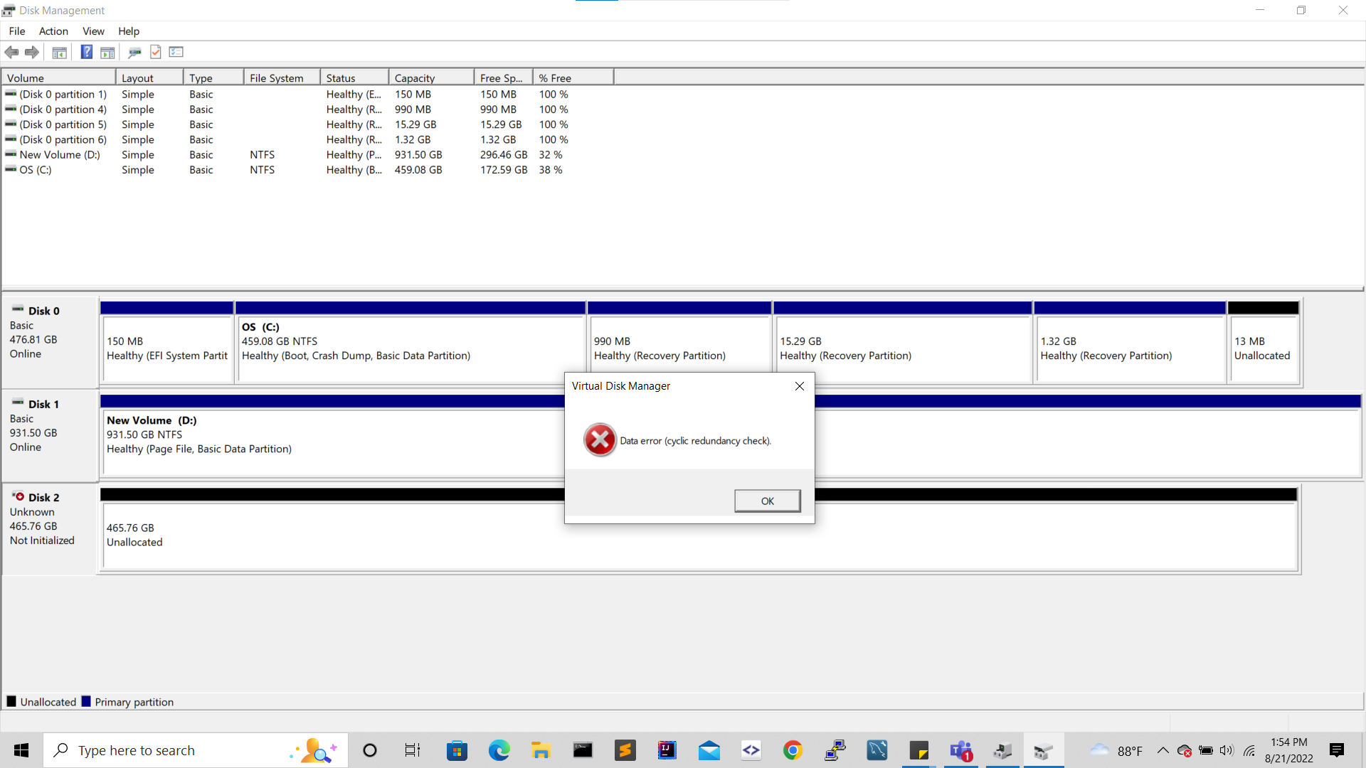Click the Back arrow toolbar icon
1366x768 pixels.
point(11,52)
